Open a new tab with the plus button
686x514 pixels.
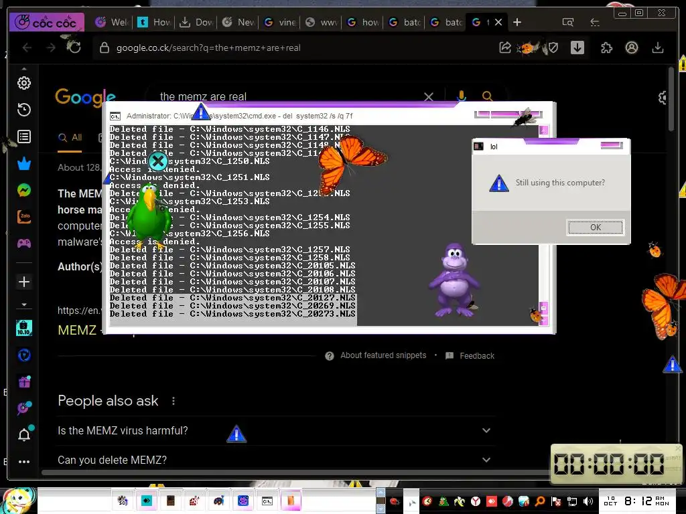[517, 22]
